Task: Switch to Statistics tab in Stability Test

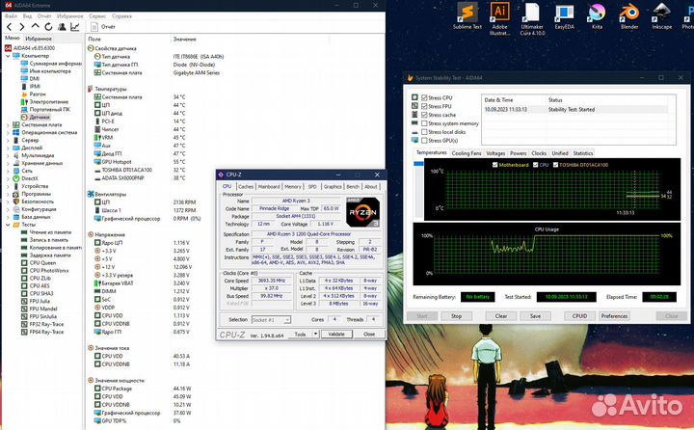Action: point(583,153)
